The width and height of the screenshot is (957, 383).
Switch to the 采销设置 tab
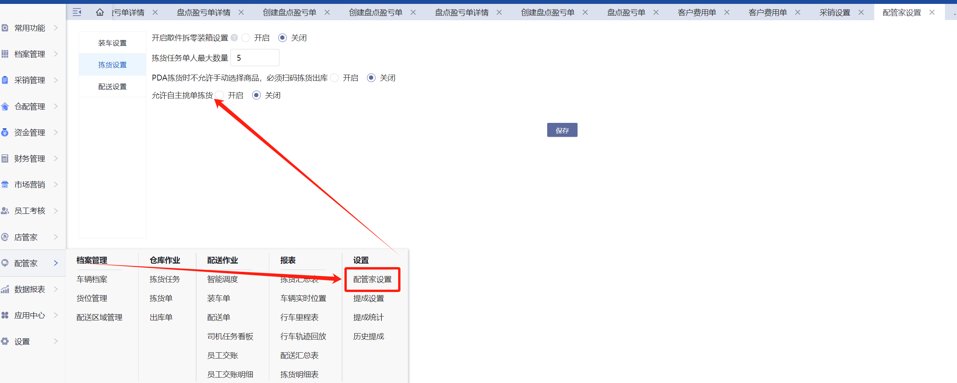[834, 12]
